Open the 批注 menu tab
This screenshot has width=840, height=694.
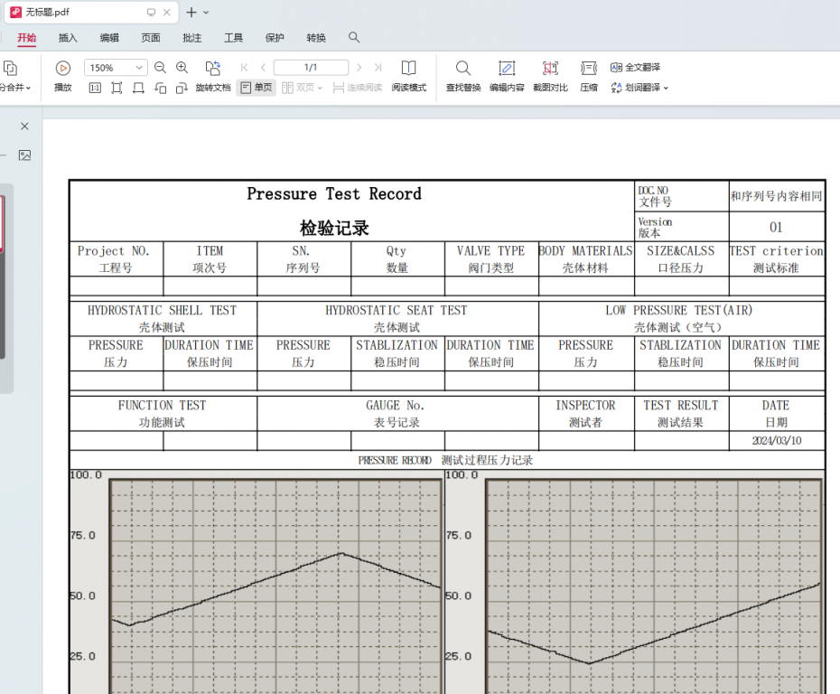[191, 38]
